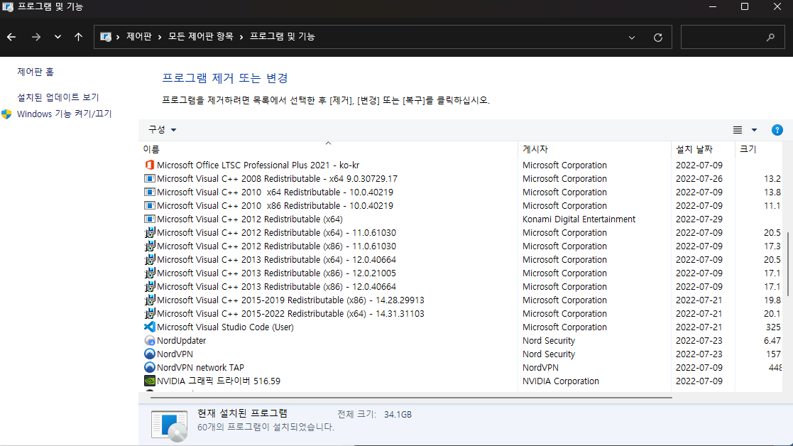The image size is (793, 446).
Task: Open the 구성 dropdown menu
Action: tap(162, 130)
